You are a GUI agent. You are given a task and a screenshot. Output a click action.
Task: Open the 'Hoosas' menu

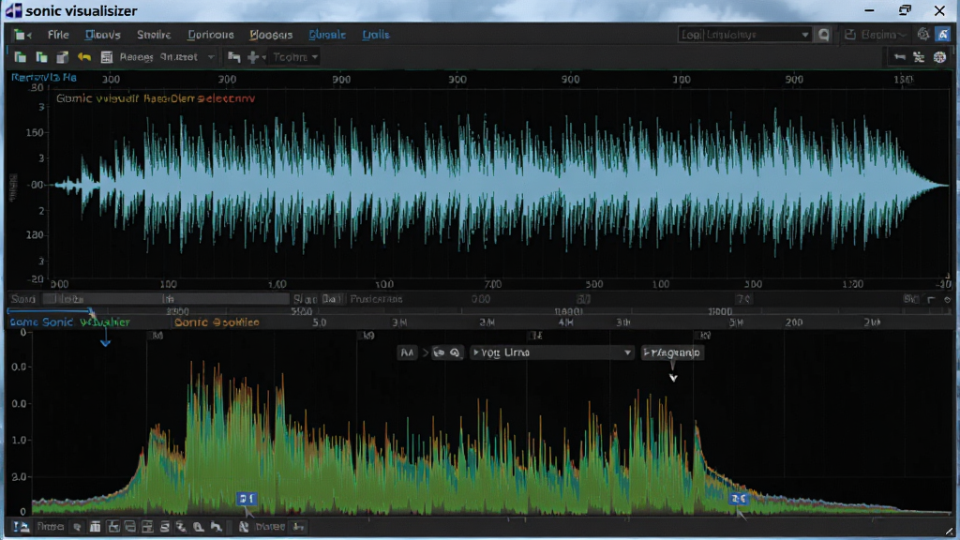click(x=271, y=35)
